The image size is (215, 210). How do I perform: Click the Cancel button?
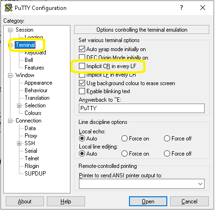point(189,201)
